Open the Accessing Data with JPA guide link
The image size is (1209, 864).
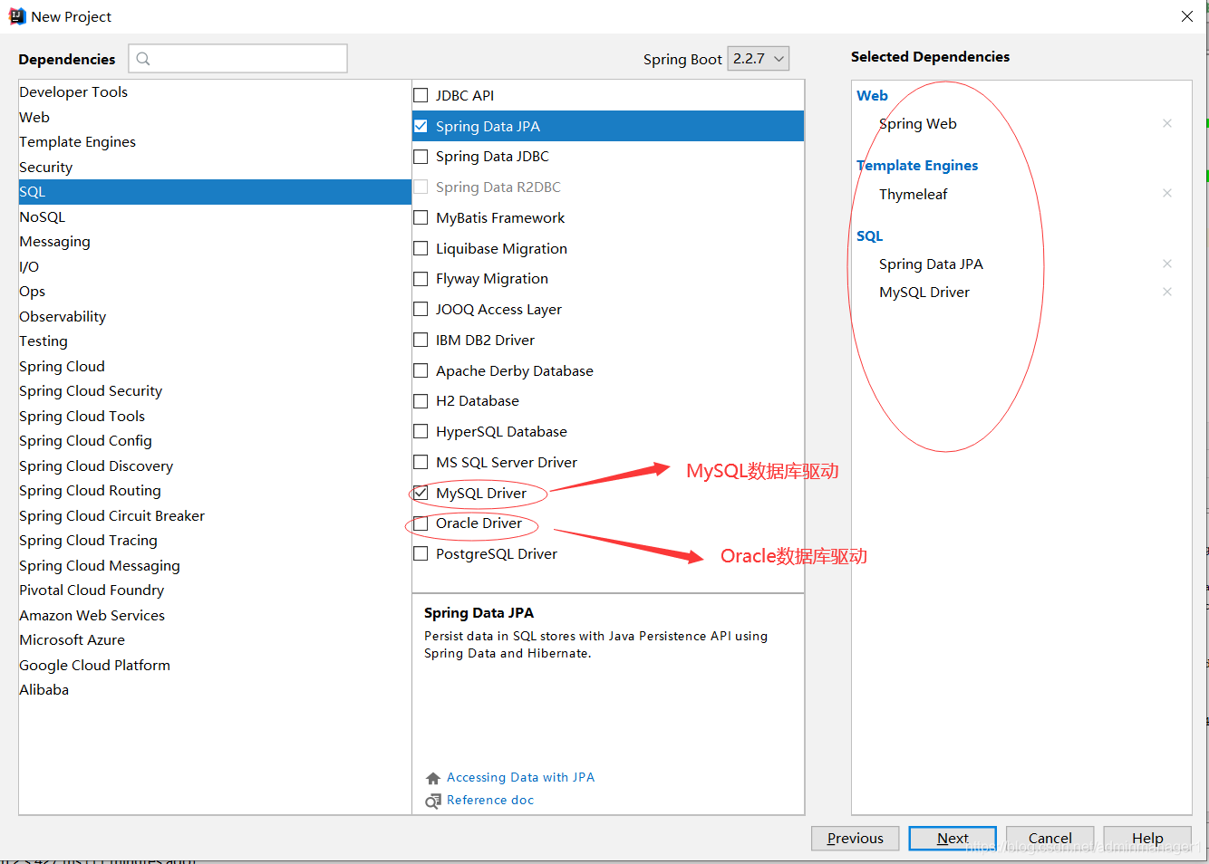click(520, 778)
